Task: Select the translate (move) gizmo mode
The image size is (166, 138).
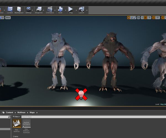Action: click(129, 18)
